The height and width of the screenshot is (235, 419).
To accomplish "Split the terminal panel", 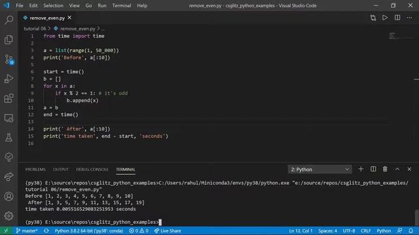I will pos(373,169).
